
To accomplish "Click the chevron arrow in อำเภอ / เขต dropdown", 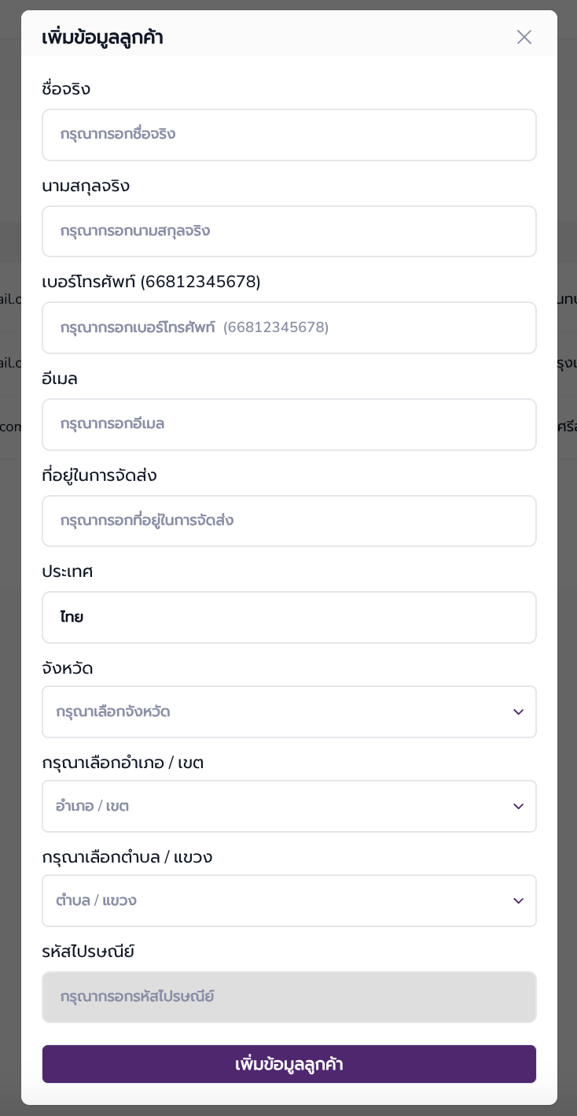I will point(518,807).
